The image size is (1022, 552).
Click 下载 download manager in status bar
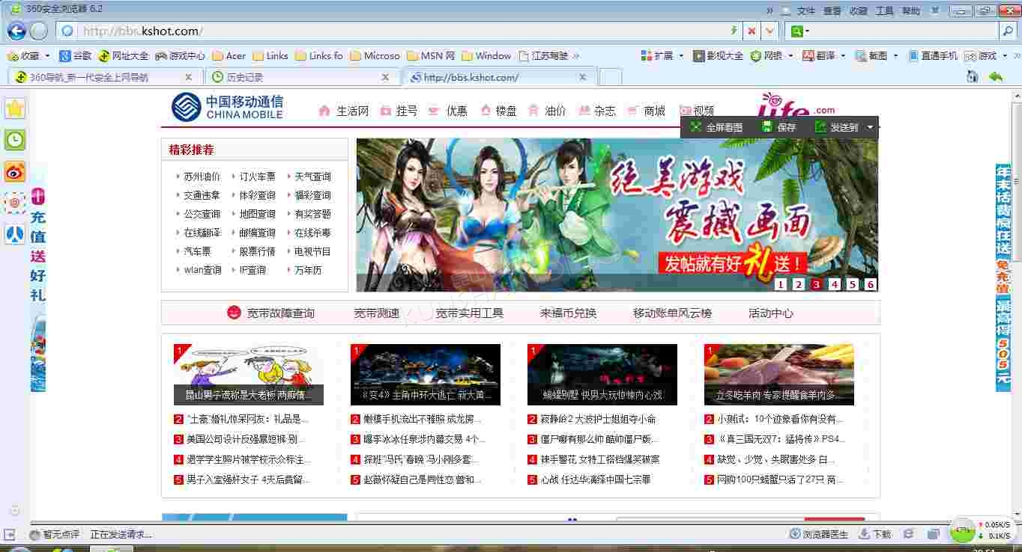tap(875, 534)
